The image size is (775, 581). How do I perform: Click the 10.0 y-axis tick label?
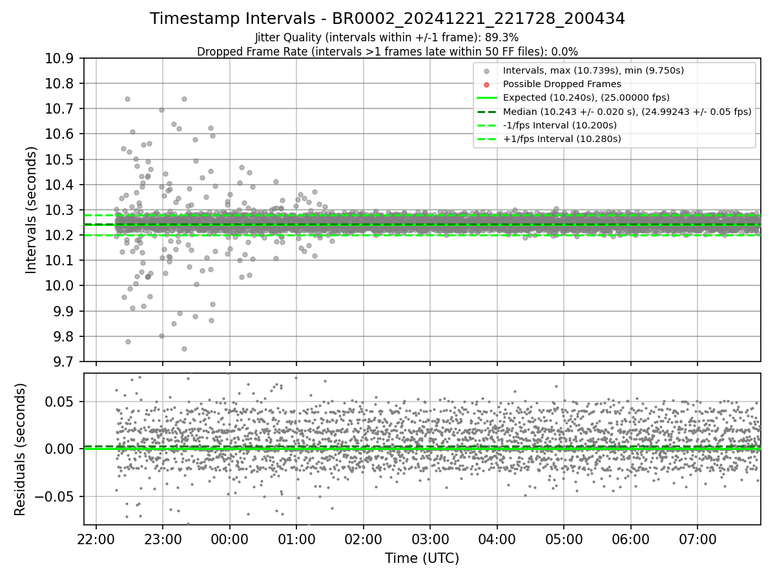(61, 286)
